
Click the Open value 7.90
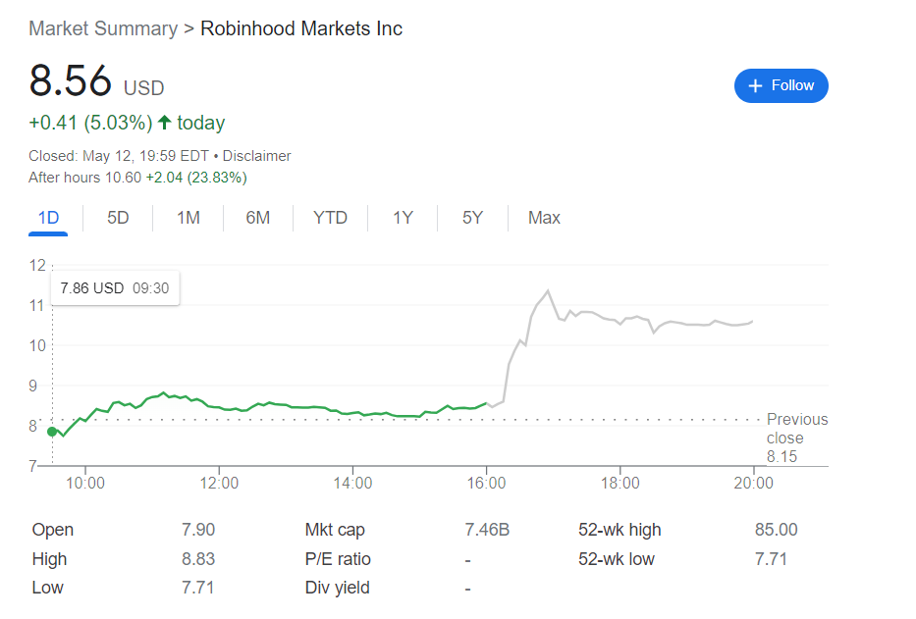198,530
